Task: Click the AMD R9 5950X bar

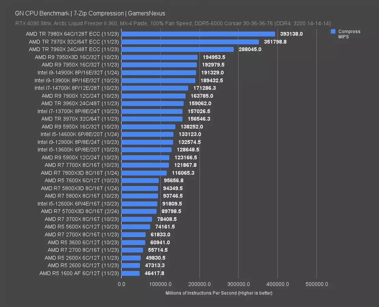Action: [x=148, y=127]
